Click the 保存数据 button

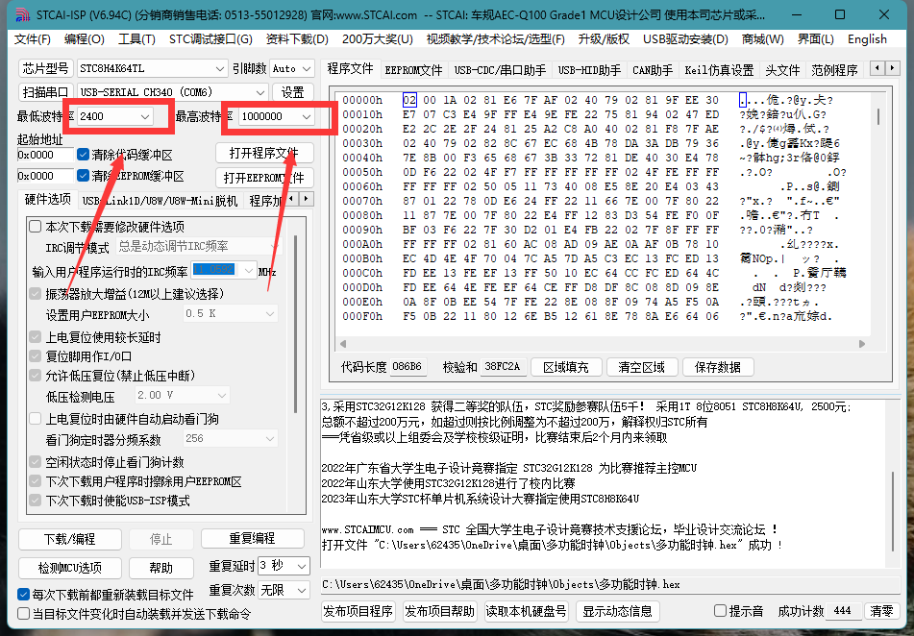coord(718,367)
